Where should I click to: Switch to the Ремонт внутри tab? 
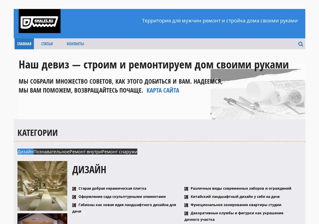86,152
